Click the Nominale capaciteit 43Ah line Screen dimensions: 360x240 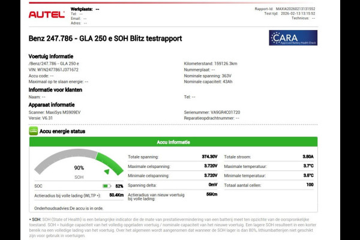(208, 82)
